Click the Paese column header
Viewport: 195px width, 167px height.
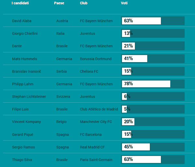(59, 3)
